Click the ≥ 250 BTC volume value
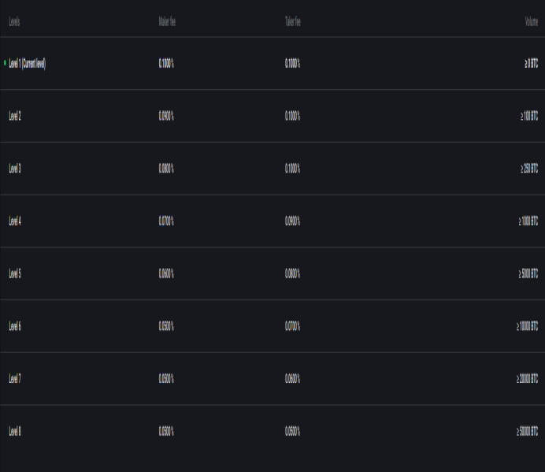This screenshot has height=472, width=545. [x=529, y=169]
